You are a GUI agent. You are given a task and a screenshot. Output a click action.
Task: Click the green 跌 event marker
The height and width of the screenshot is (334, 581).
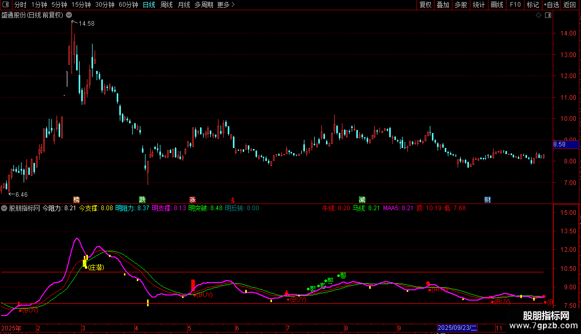point(142,199)
